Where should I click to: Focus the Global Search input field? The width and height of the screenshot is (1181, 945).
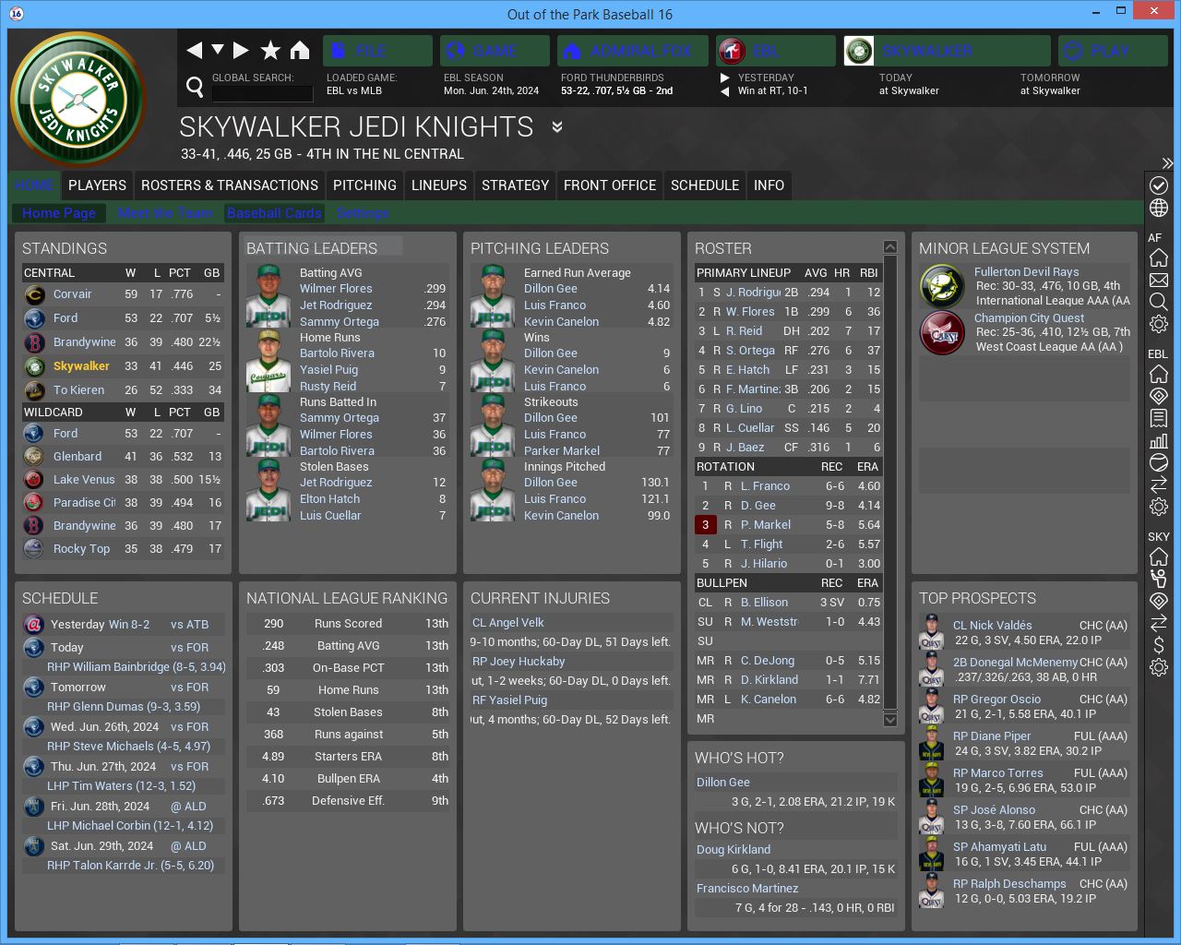[262, 93]
